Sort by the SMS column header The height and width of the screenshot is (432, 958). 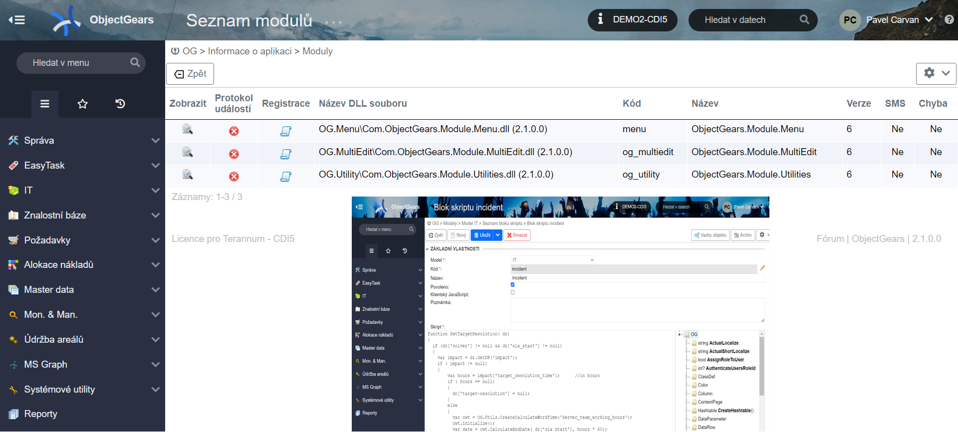(x=895, y=104)
